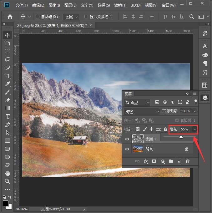Open the 图层 auto-select target dropdown
This screenshot has height=213, width=212.
[71, 17]
